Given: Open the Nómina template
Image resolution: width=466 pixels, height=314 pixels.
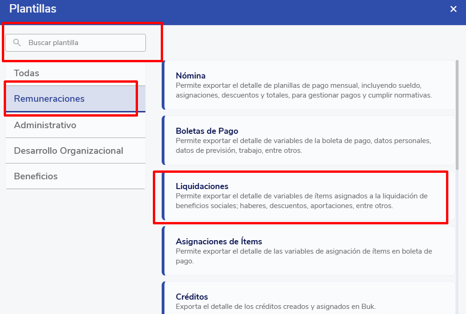Looking at the screenshot, I should [x=190, y=76].
